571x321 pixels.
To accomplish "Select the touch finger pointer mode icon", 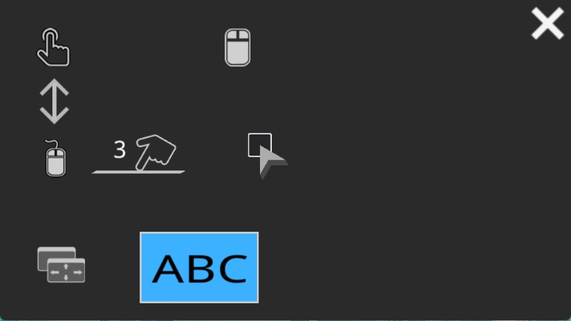I will pos(53,47).
